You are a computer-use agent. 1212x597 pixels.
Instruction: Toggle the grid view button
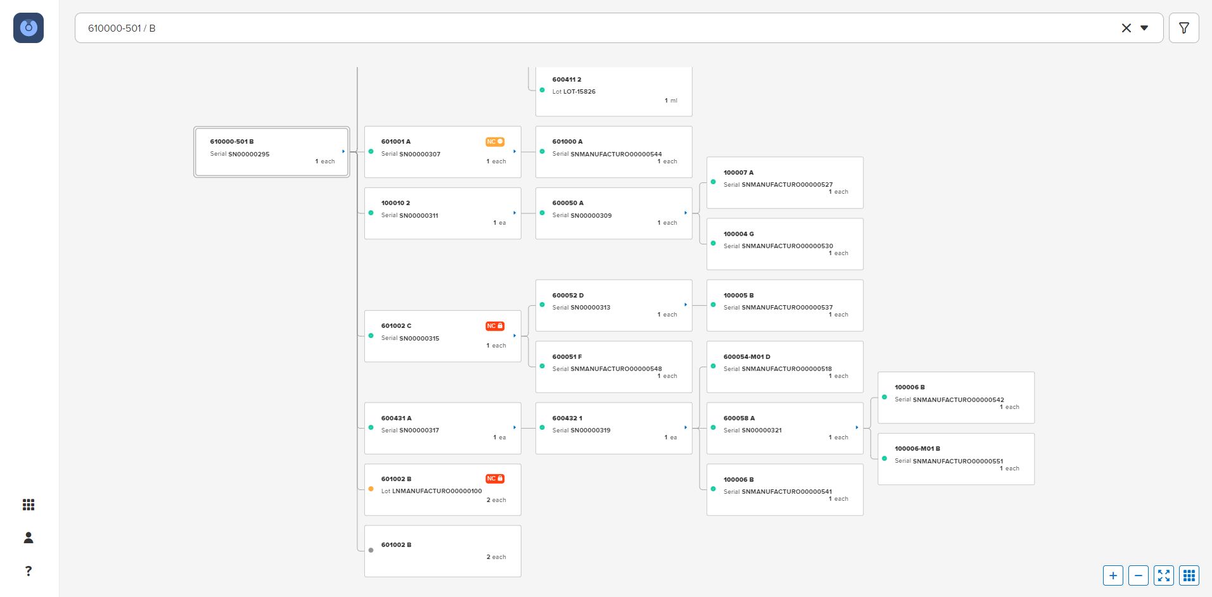1189,575
